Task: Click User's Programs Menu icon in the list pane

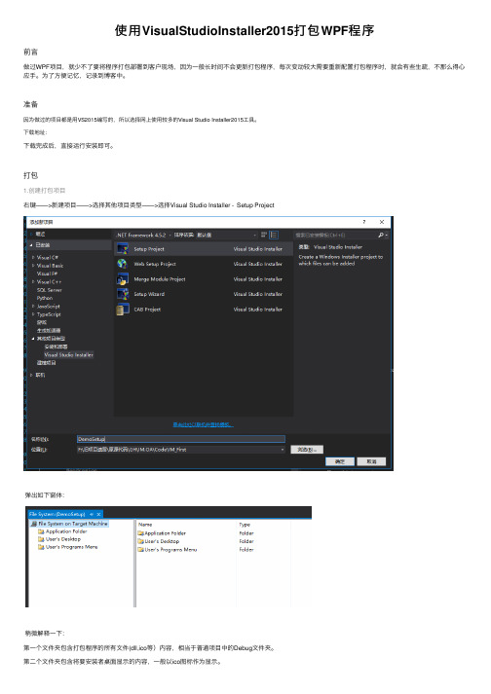Action: 141,550
